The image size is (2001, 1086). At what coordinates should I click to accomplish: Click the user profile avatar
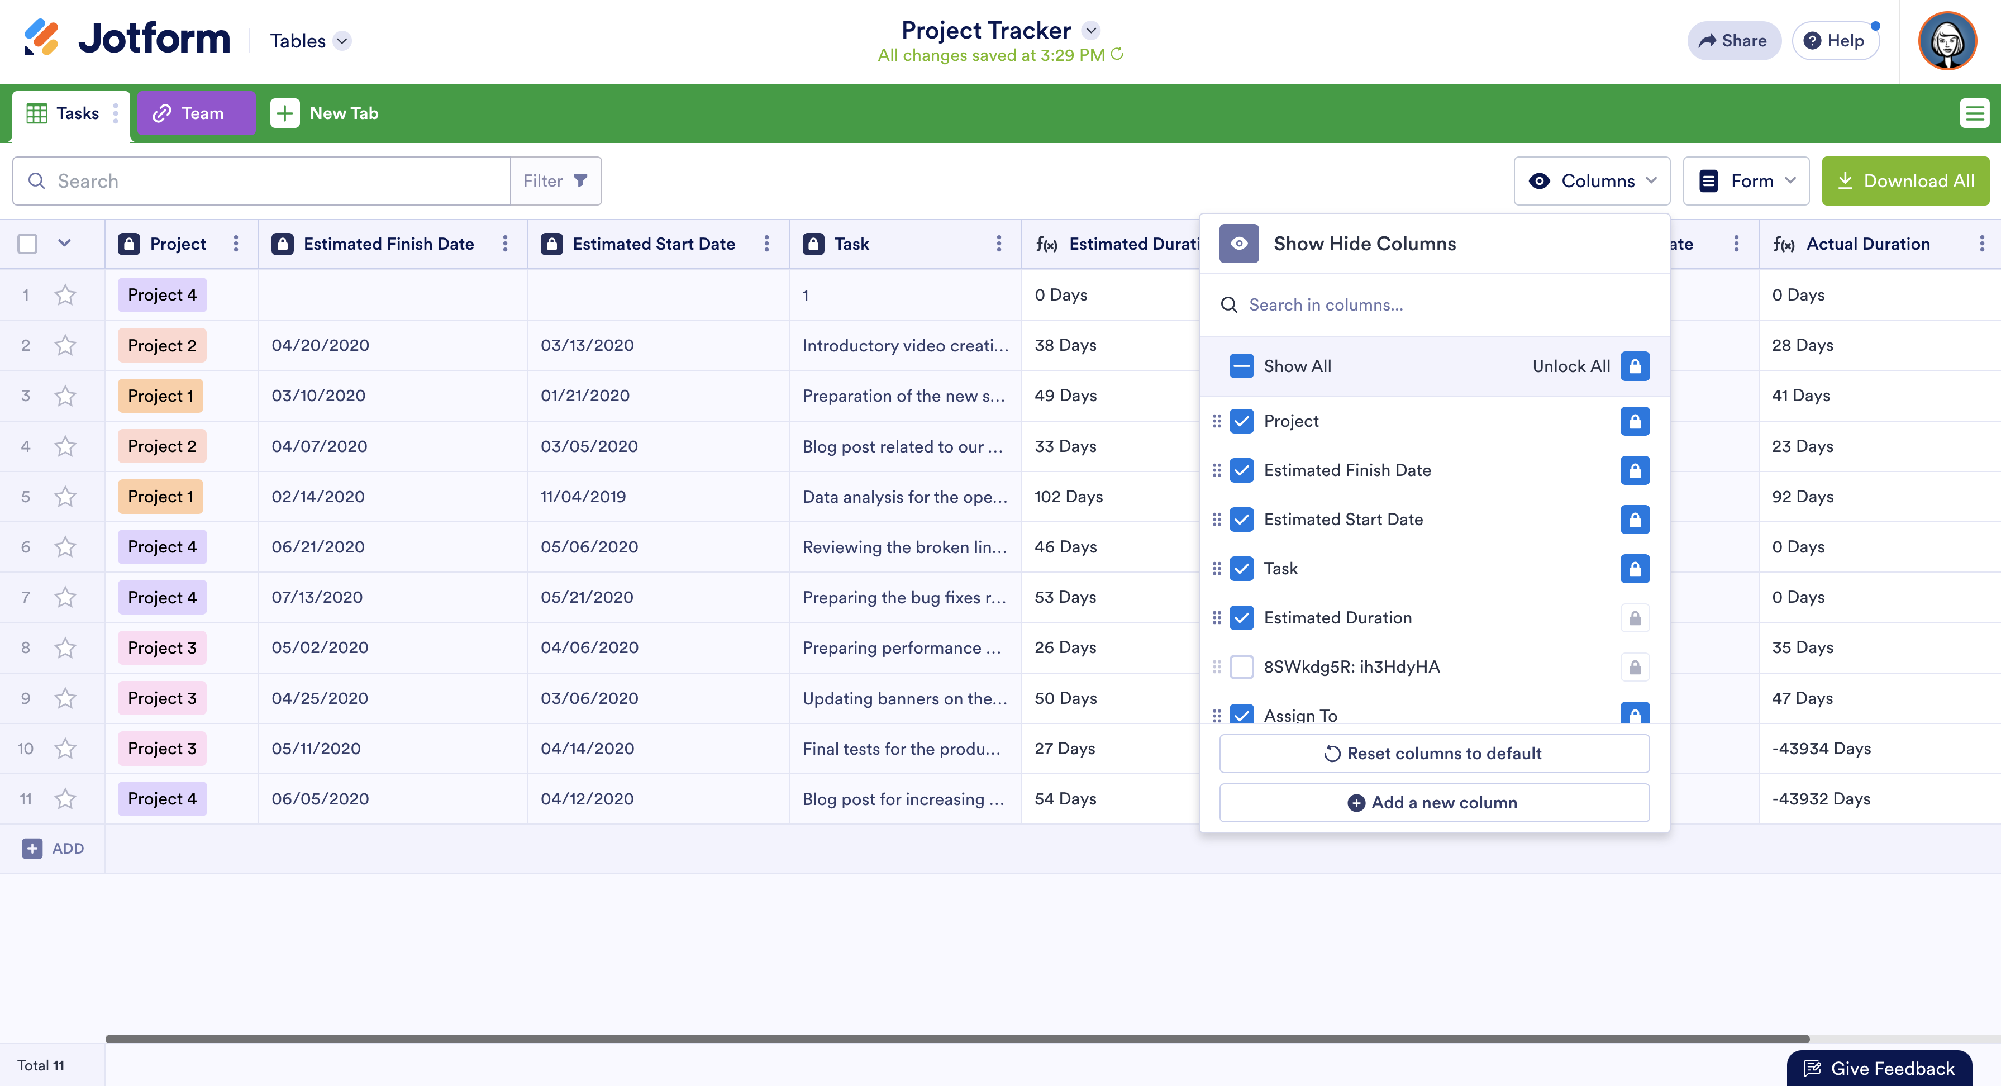(x=1947, y=40)
